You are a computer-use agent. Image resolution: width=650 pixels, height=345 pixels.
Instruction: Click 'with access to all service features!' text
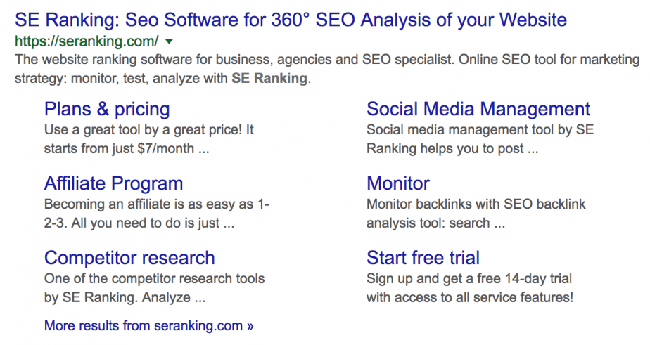click(x=470, y=298)
